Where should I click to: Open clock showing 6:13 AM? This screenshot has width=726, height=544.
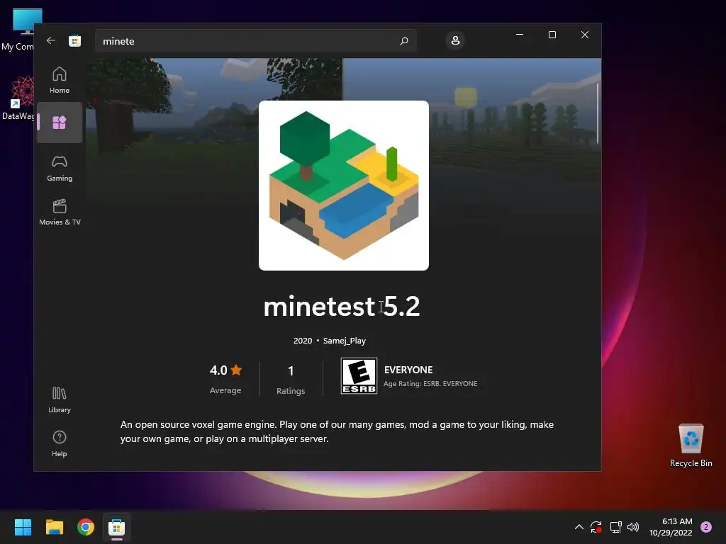[671, 527]
